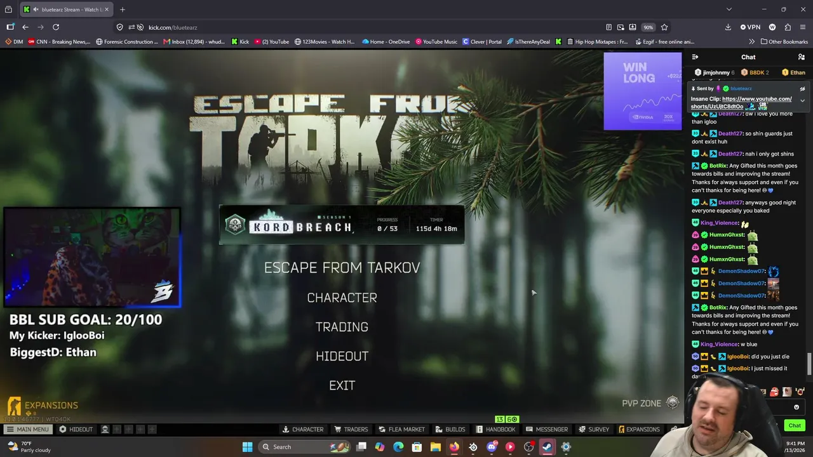
Task: Open Microsoft Edge from the taskbar
Action: point(398,447)
